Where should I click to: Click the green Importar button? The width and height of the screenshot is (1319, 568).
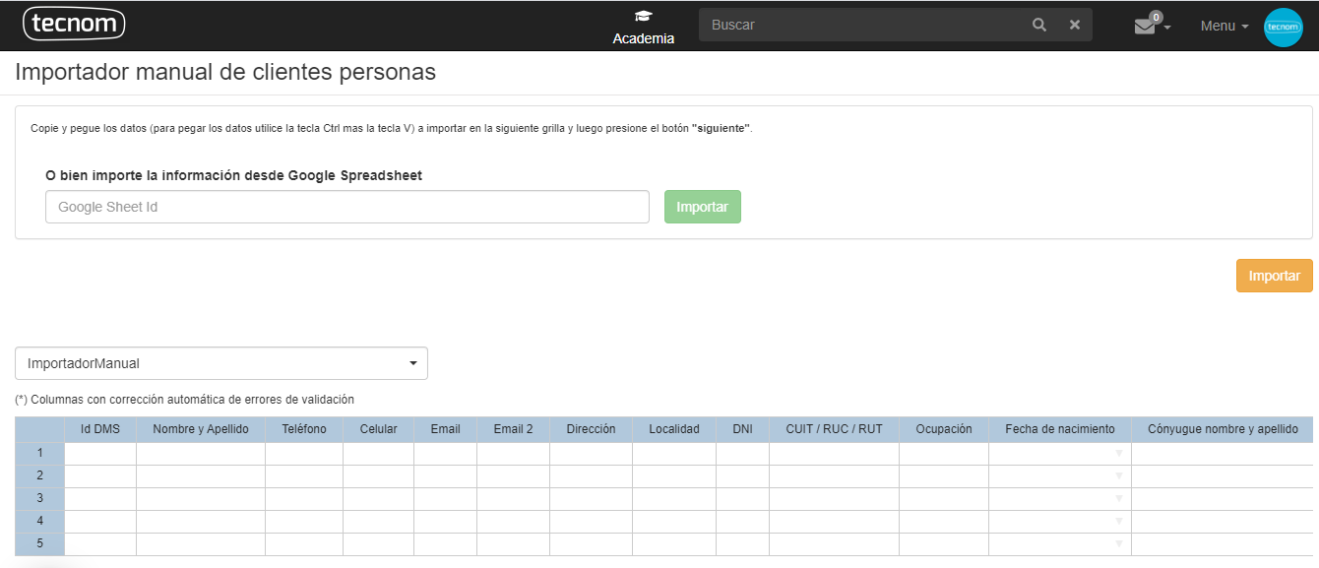(x=703, y=207)
